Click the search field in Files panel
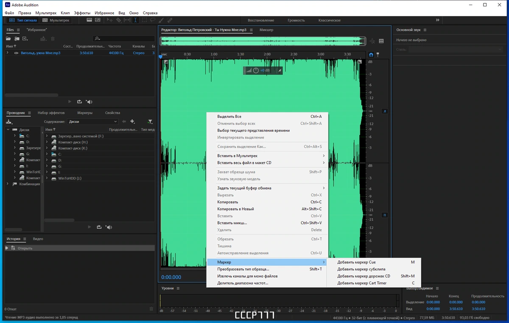Image resolution: width=509 pixels, height=323 pixels. click(x=124, y=39)
